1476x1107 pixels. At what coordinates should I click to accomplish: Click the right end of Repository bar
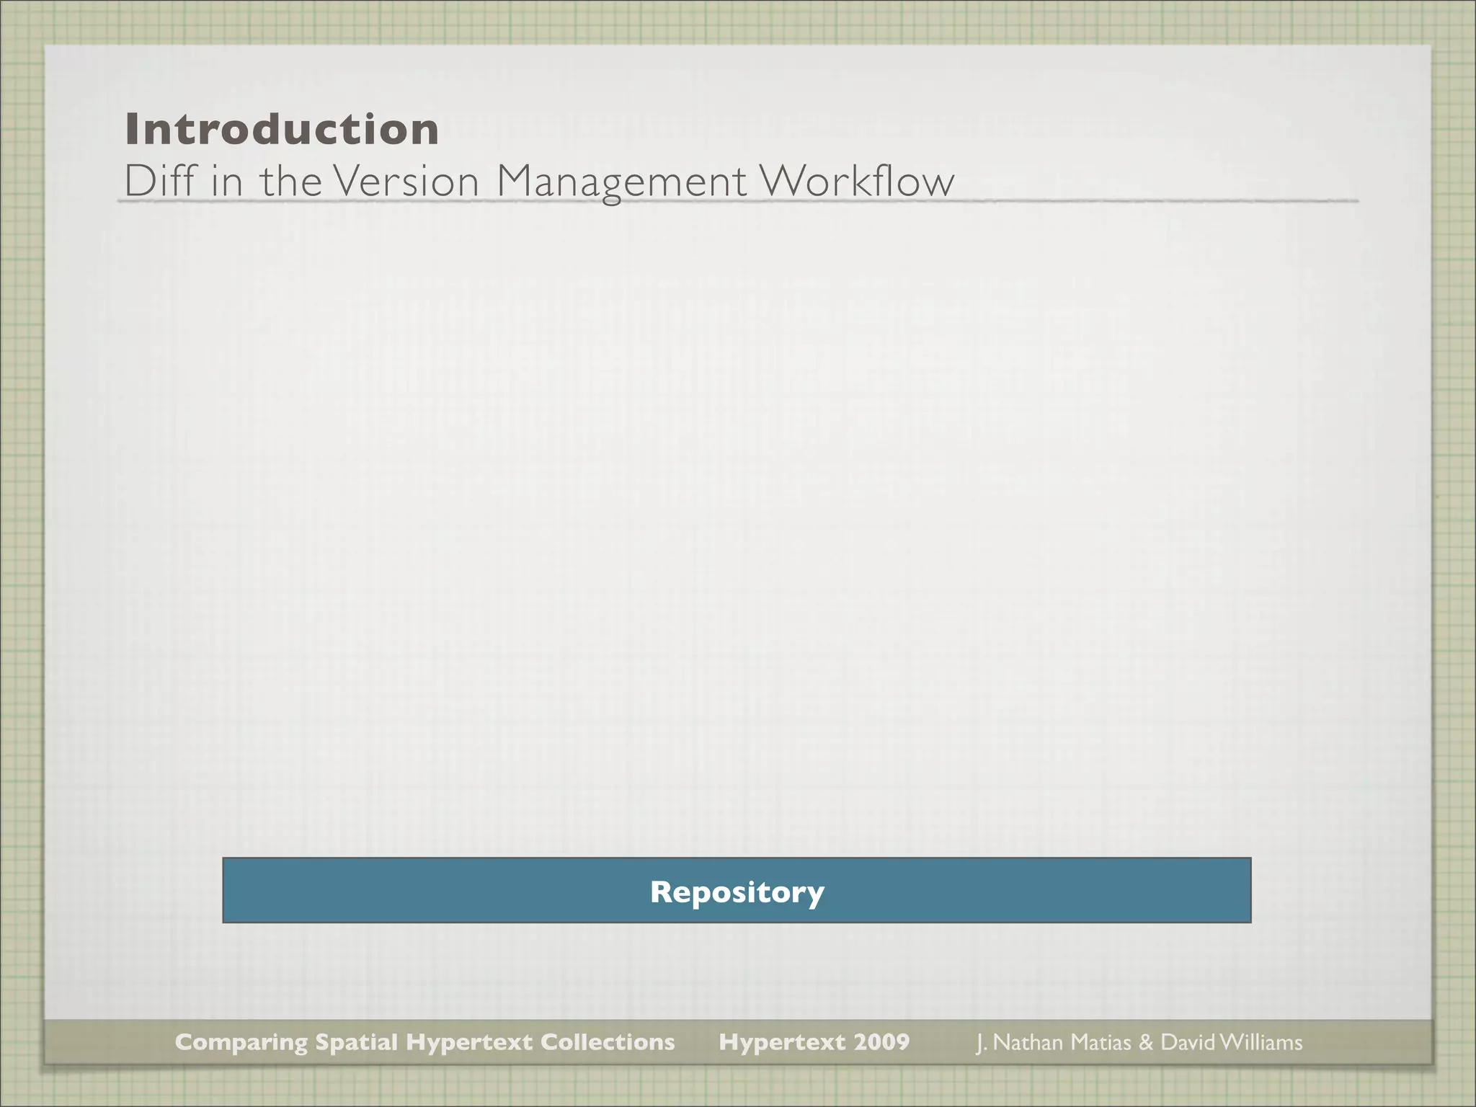pos(1236,891)
